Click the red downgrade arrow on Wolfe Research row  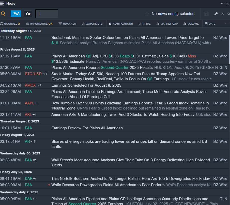tap(49, 185)
